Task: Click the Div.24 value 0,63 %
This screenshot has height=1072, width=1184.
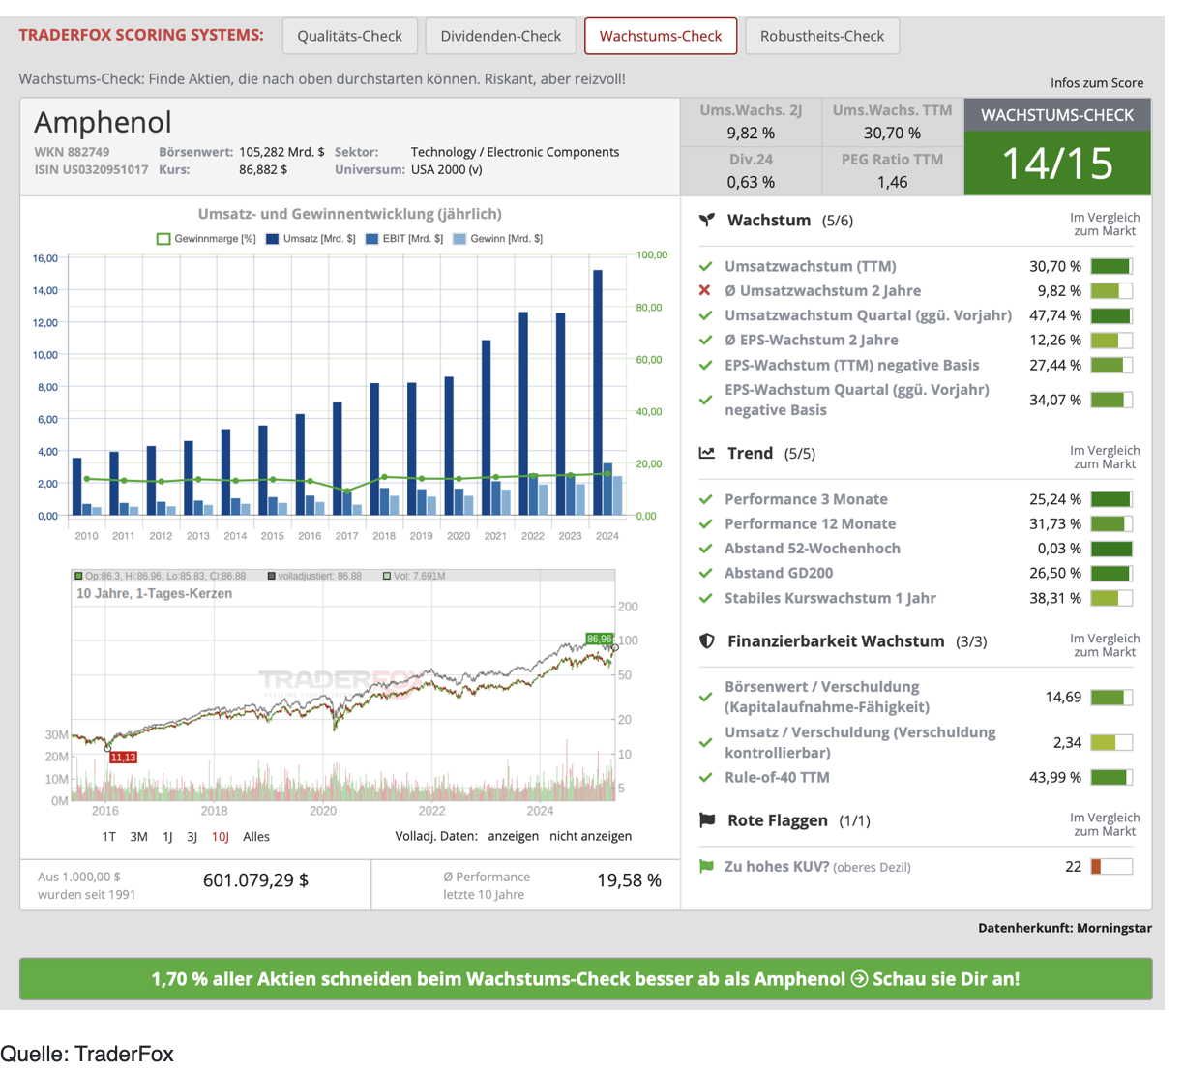Action: tap(751, 182)
